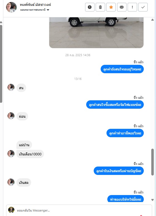Click the exclamation priority icon
The image size is (156, 216).
pyautogui.click(x=132, y=7)
